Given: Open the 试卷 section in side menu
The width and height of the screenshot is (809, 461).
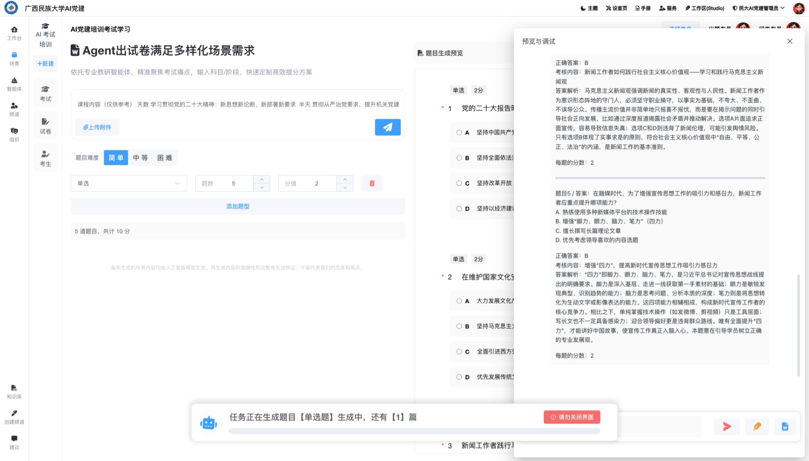Looking at the screenshot, I should (x=46, y=126).
